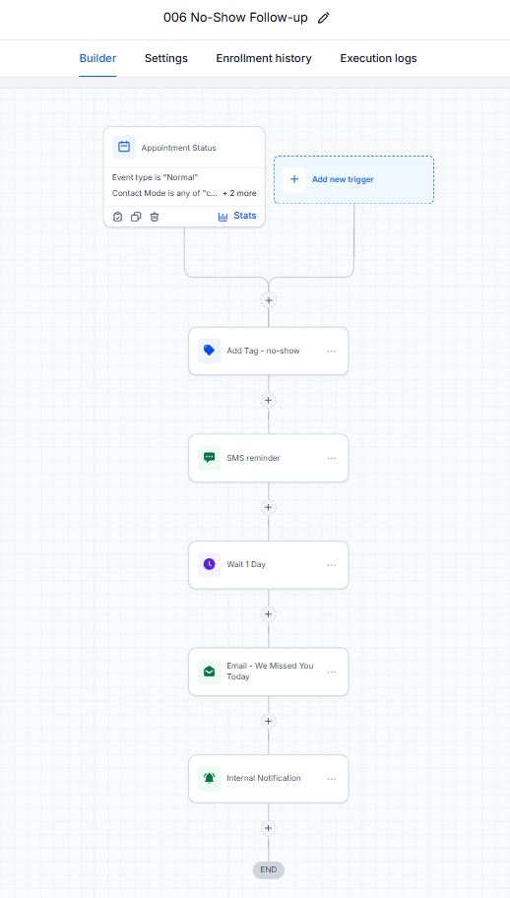Click the Add Tag tag icon
The width and height of the screenshot is (510, 898).
point(210,351)
